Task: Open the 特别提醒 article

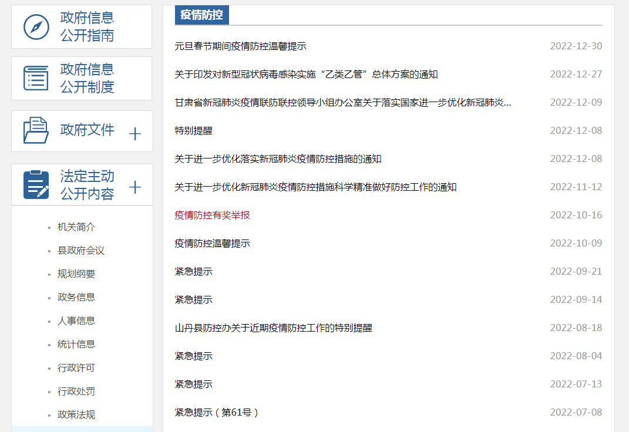Action: 193,131
